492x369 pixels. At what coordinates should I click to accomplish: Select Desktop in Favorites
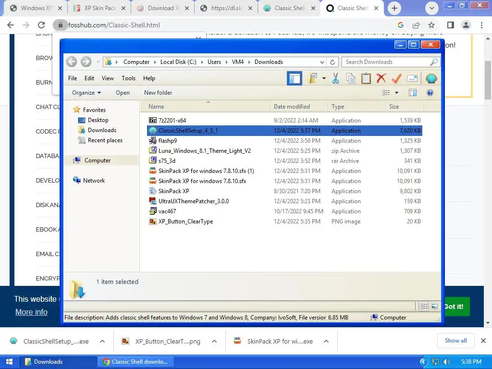[93, 120]
